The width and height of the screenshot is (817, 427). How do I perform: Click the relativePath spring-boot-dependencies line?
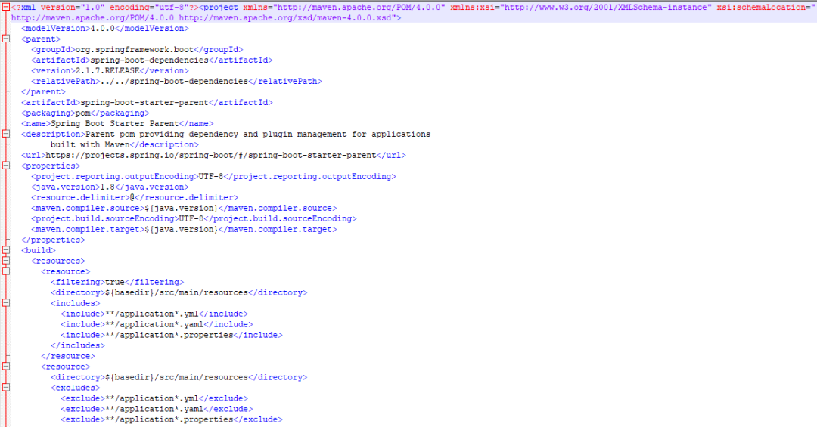pyautogui.click(x=176, y=81)
